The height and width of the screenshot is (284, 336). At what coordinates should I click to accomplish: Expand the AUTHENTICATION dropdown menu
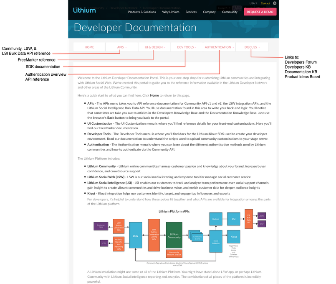pos(220,47)
